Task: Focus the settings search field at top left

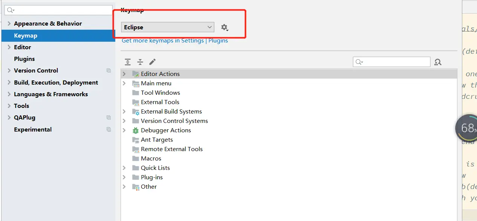Action: click(58, 10)
